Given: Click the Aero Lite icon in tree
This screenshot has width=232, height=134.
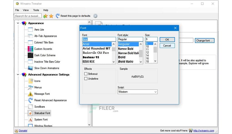Looking at the screenshot, I should (x=30, y=30).
